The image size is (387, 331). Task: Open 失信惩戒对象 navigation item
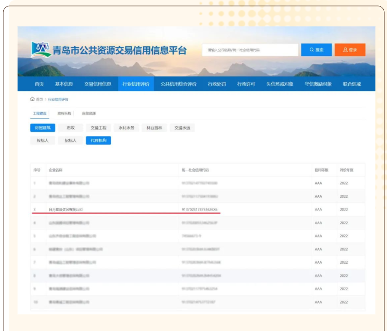280,84
